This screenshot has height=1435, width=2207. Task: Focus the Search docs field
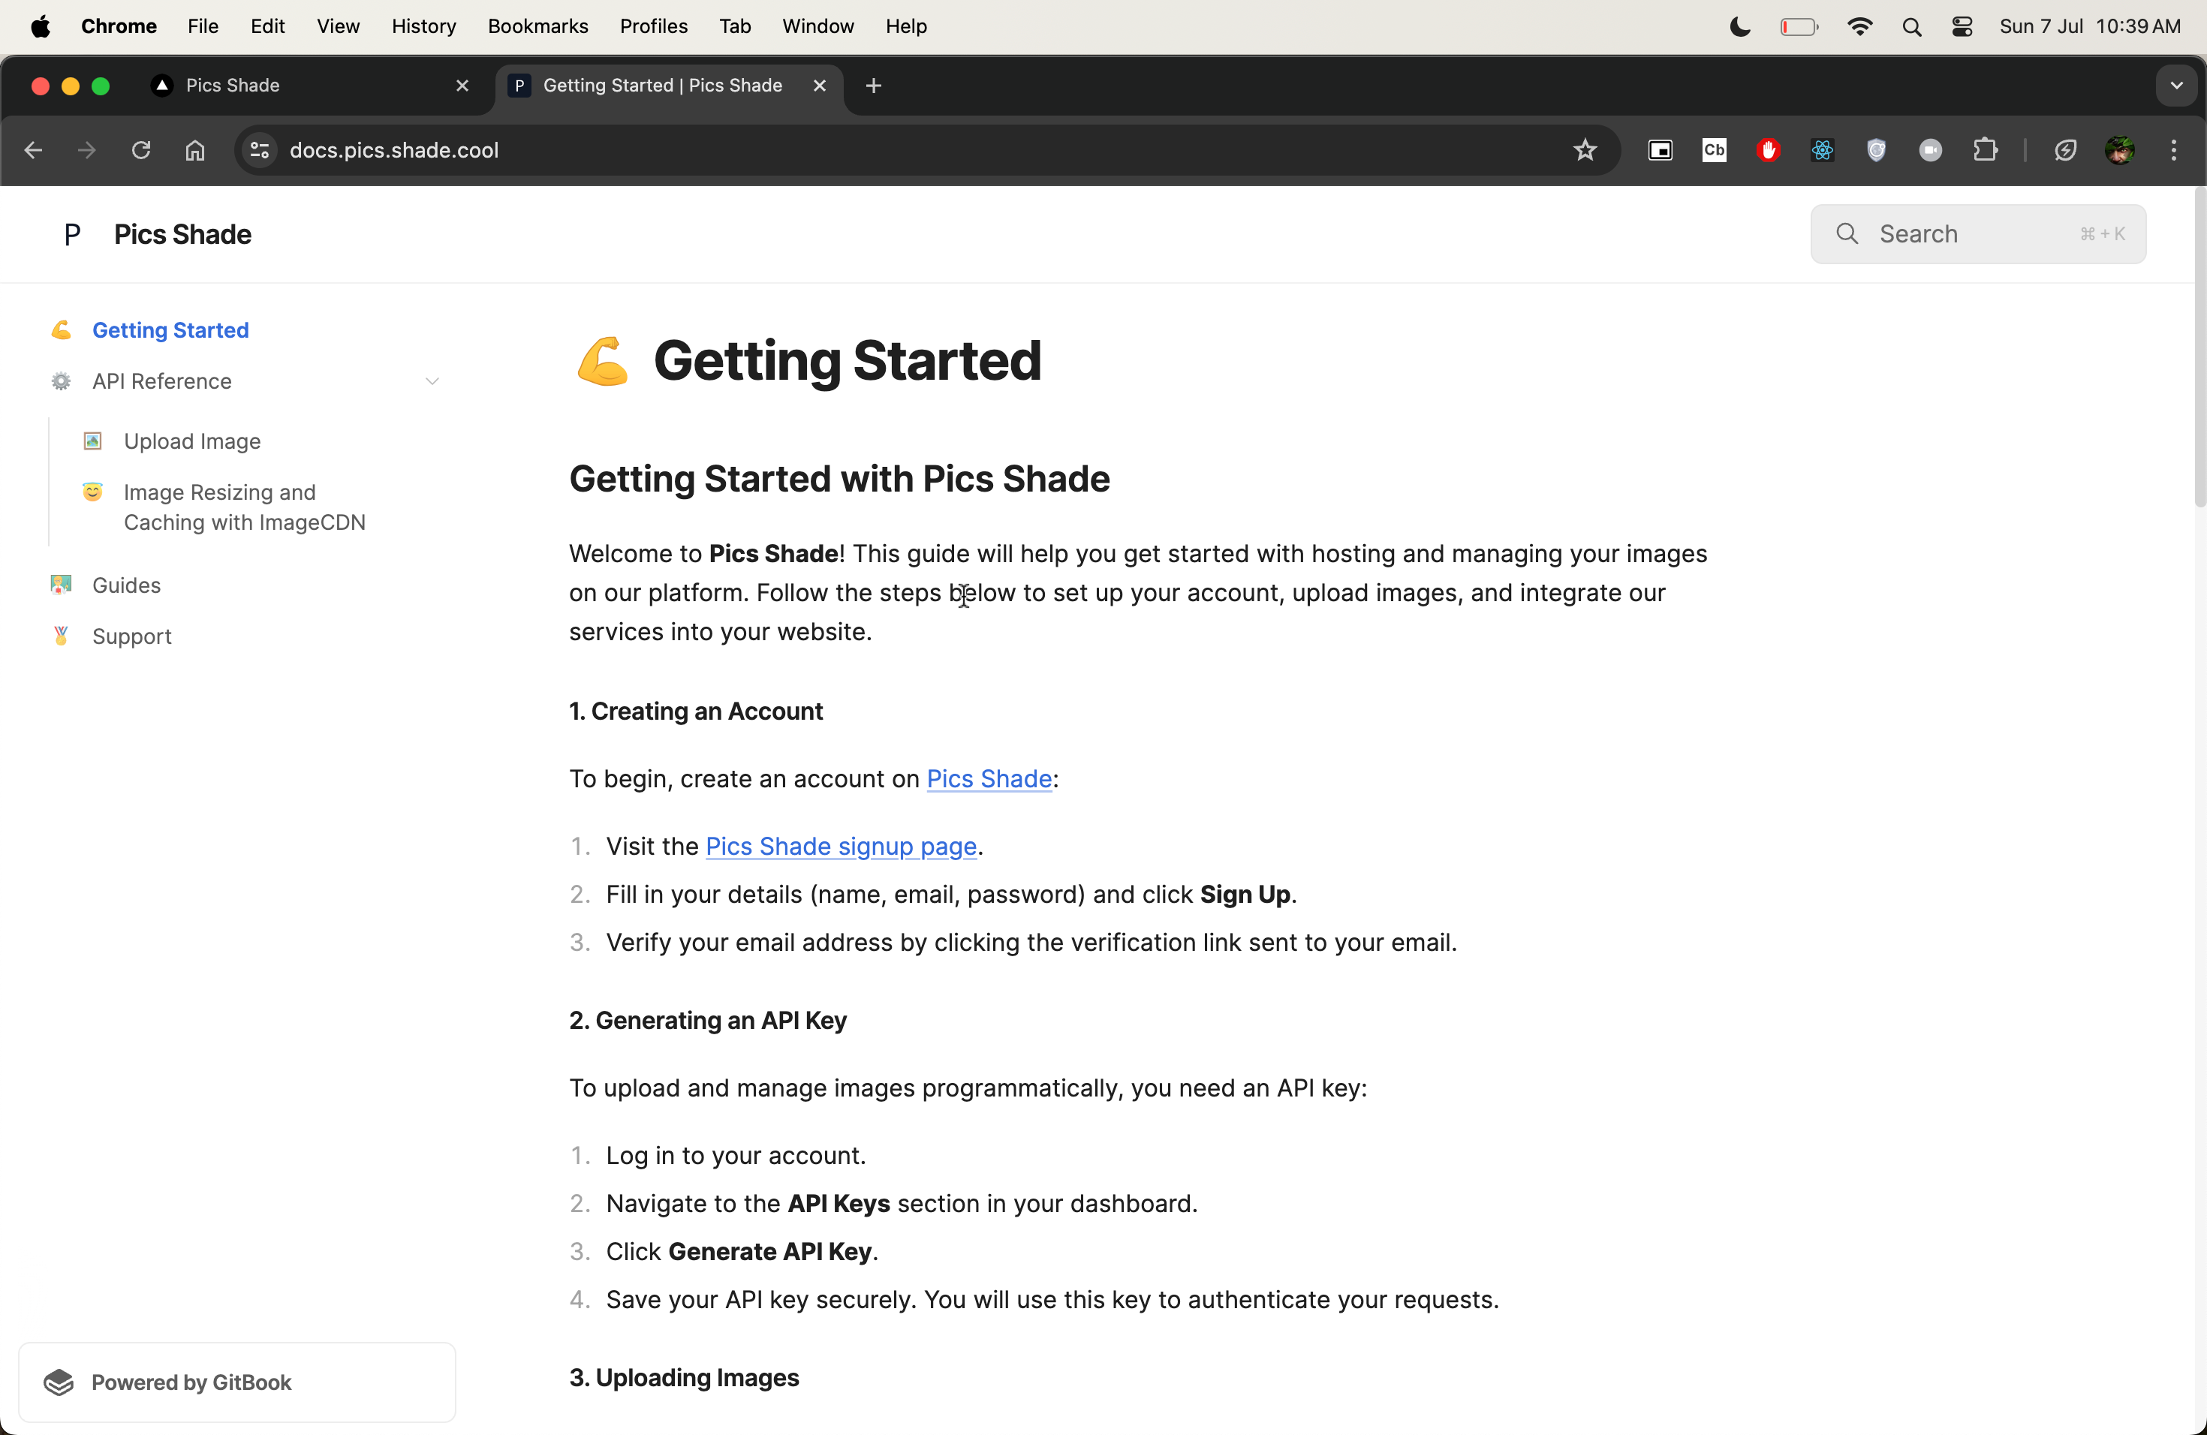pos(1978,234)
